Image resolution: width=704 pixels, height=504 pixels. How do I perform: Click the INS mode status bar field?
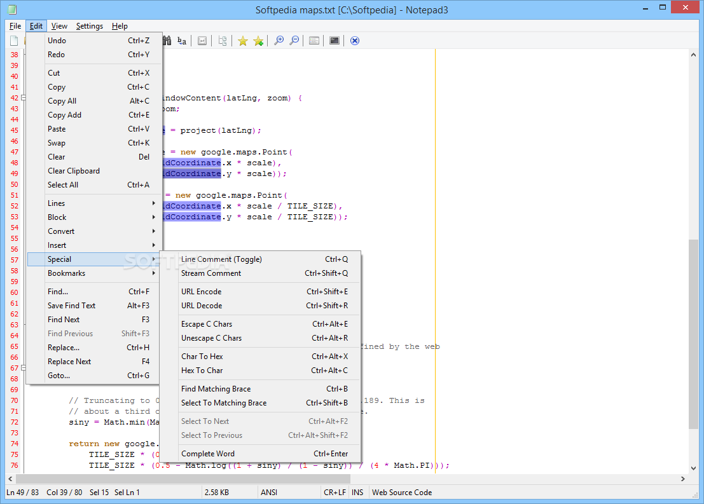click(357, 493)
